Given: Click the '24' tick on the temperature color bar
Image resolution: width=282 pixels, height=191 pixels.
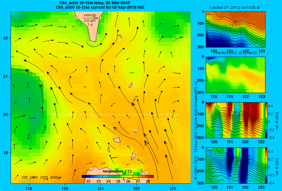Looking at the screenshot, I should (108, 181).
